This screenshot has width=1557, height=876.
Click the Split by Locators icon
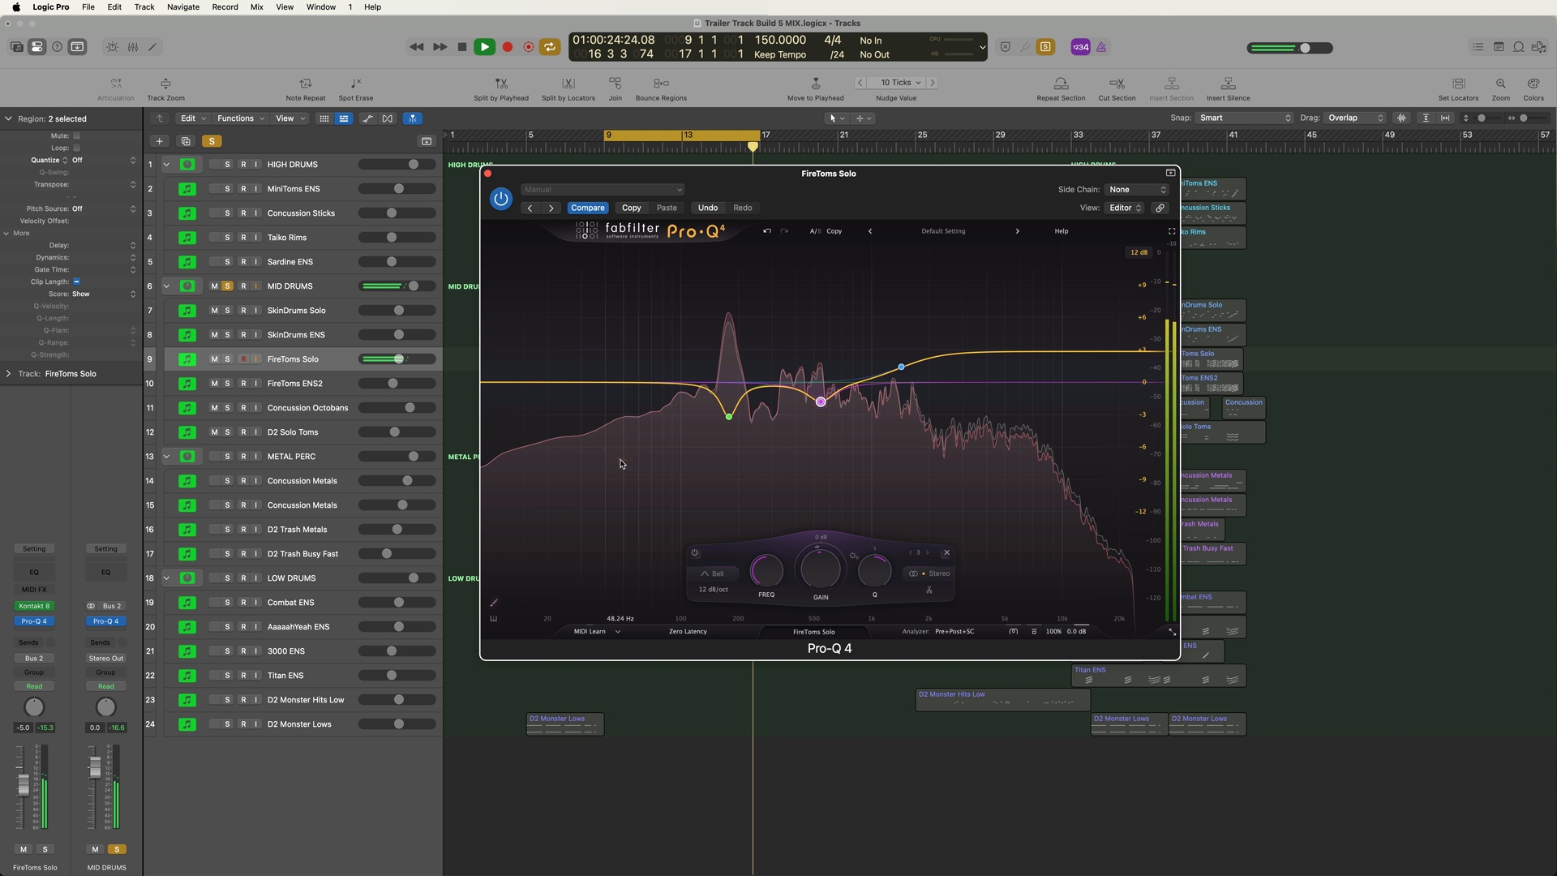pos(568,84)
